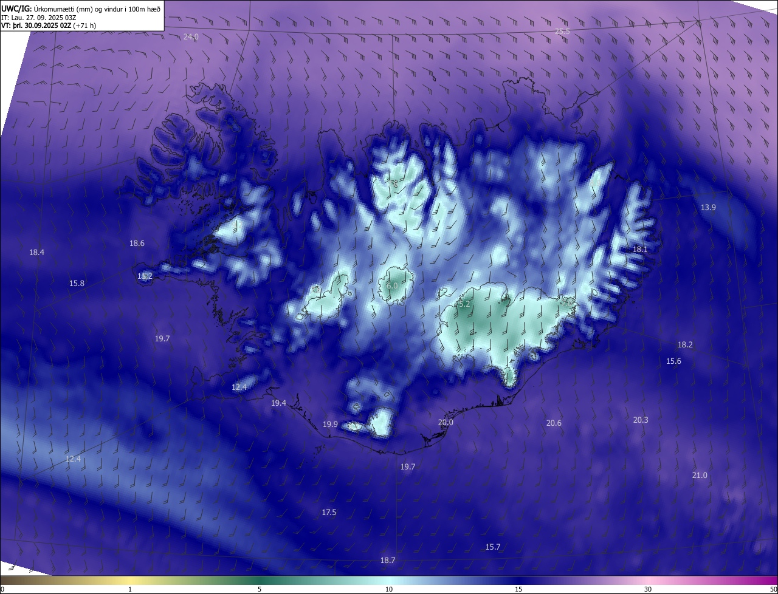
Task: Click the 18.2 value label on the map
Action: (685, 345)
